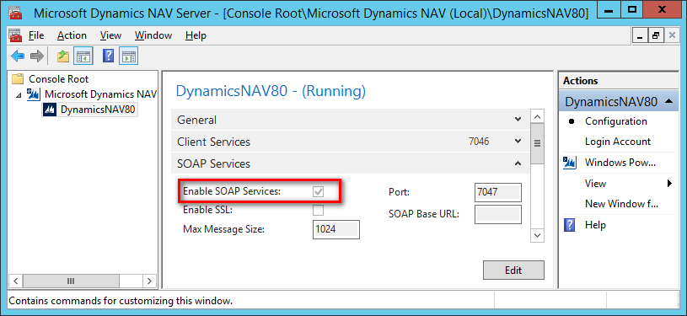Select DynamicsNAV80 tree item label

(x=98, y=110)
